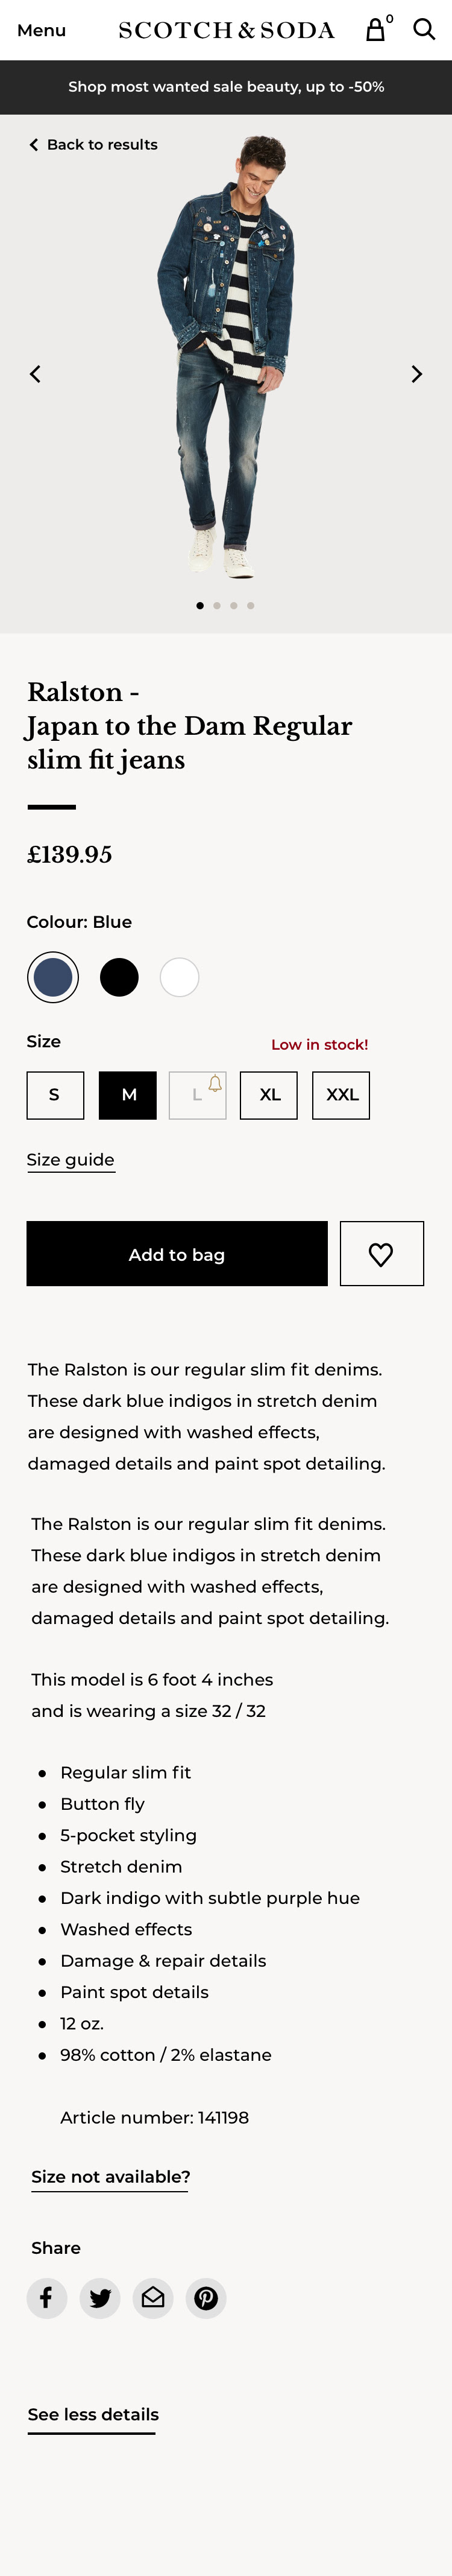Share on Pinterest
The height and width of the screenshot is (2576, 452).
pos(206,2297)
